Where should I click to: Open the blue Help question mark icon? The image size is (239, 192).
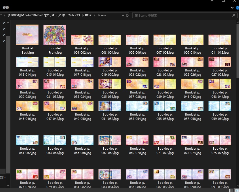tap(237, 8)
